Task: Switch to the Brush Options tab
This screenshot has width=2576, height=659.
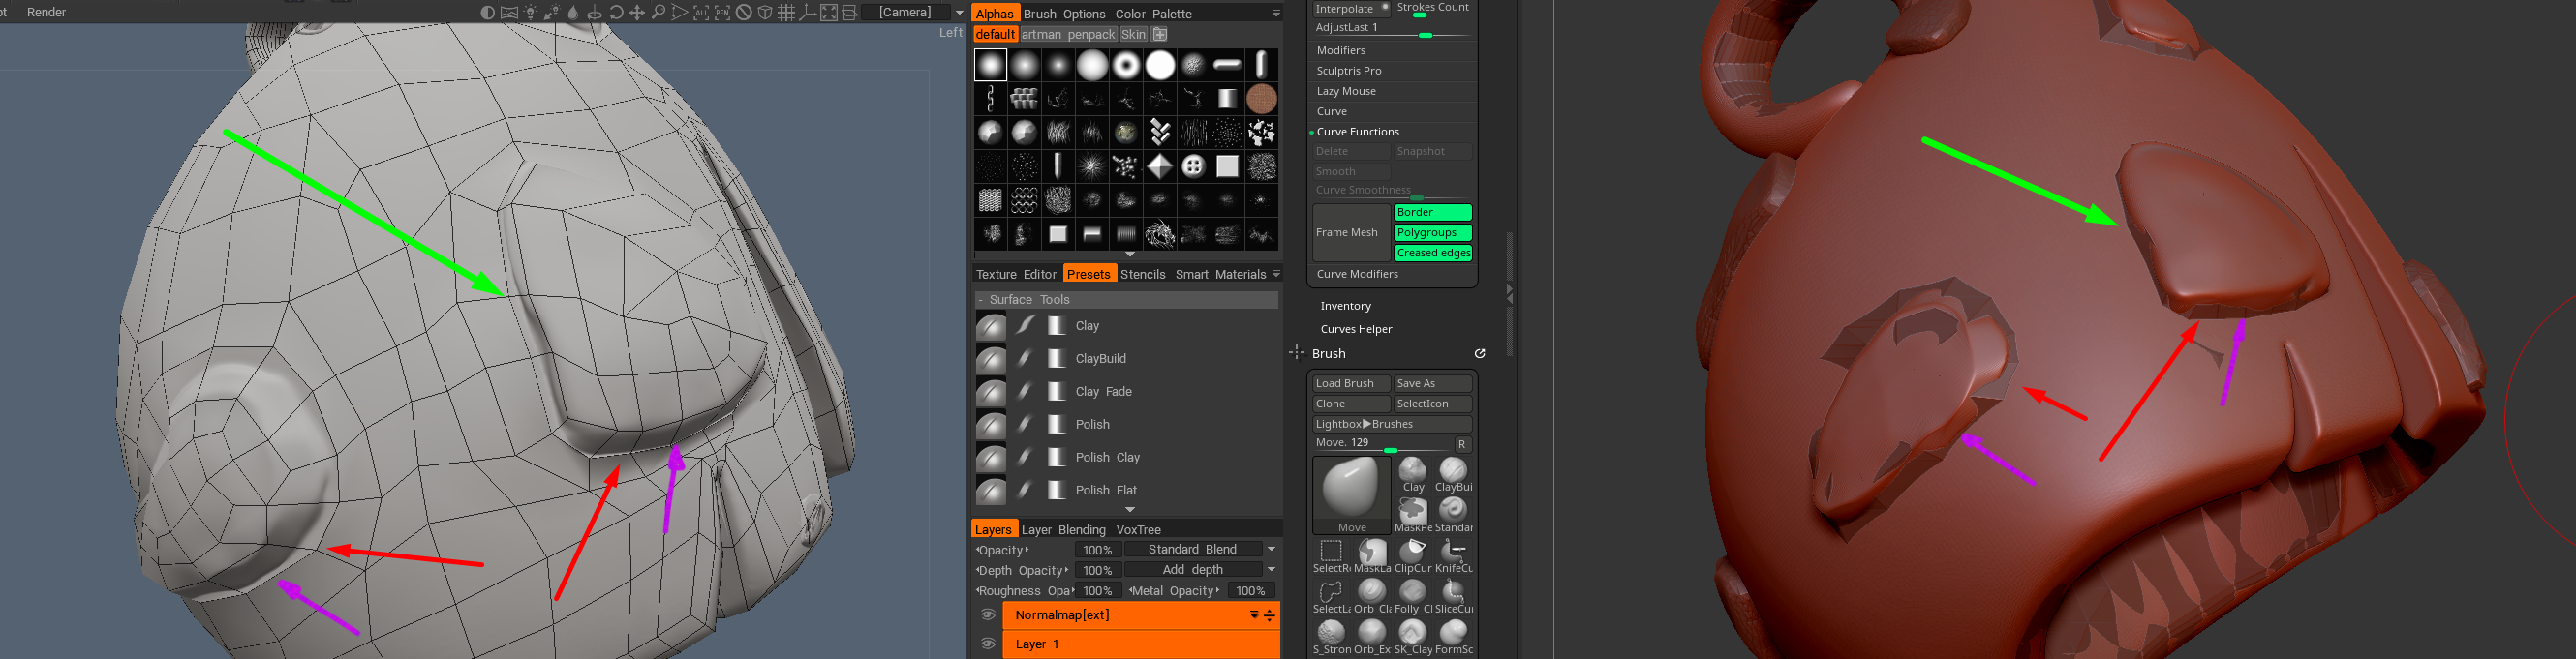Action: (x=1064, y=14)
